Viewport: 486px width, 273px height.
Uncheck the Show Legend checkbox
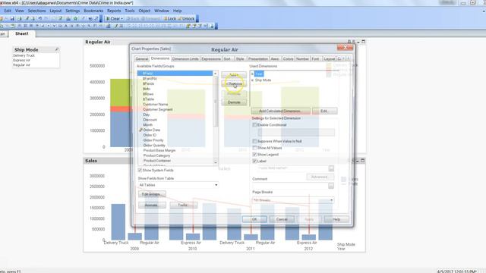coord(254,154)
